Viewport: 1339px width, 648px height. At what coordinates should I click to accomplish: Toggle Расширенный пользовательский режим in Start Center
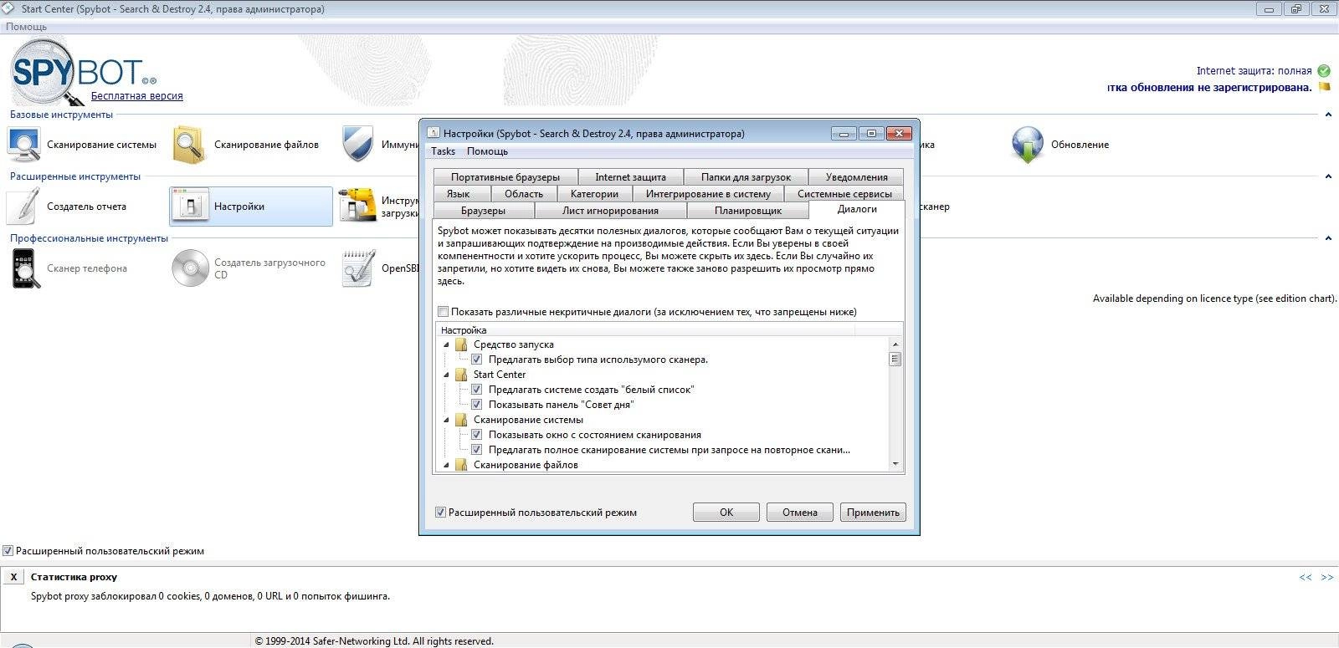(8, 551)
